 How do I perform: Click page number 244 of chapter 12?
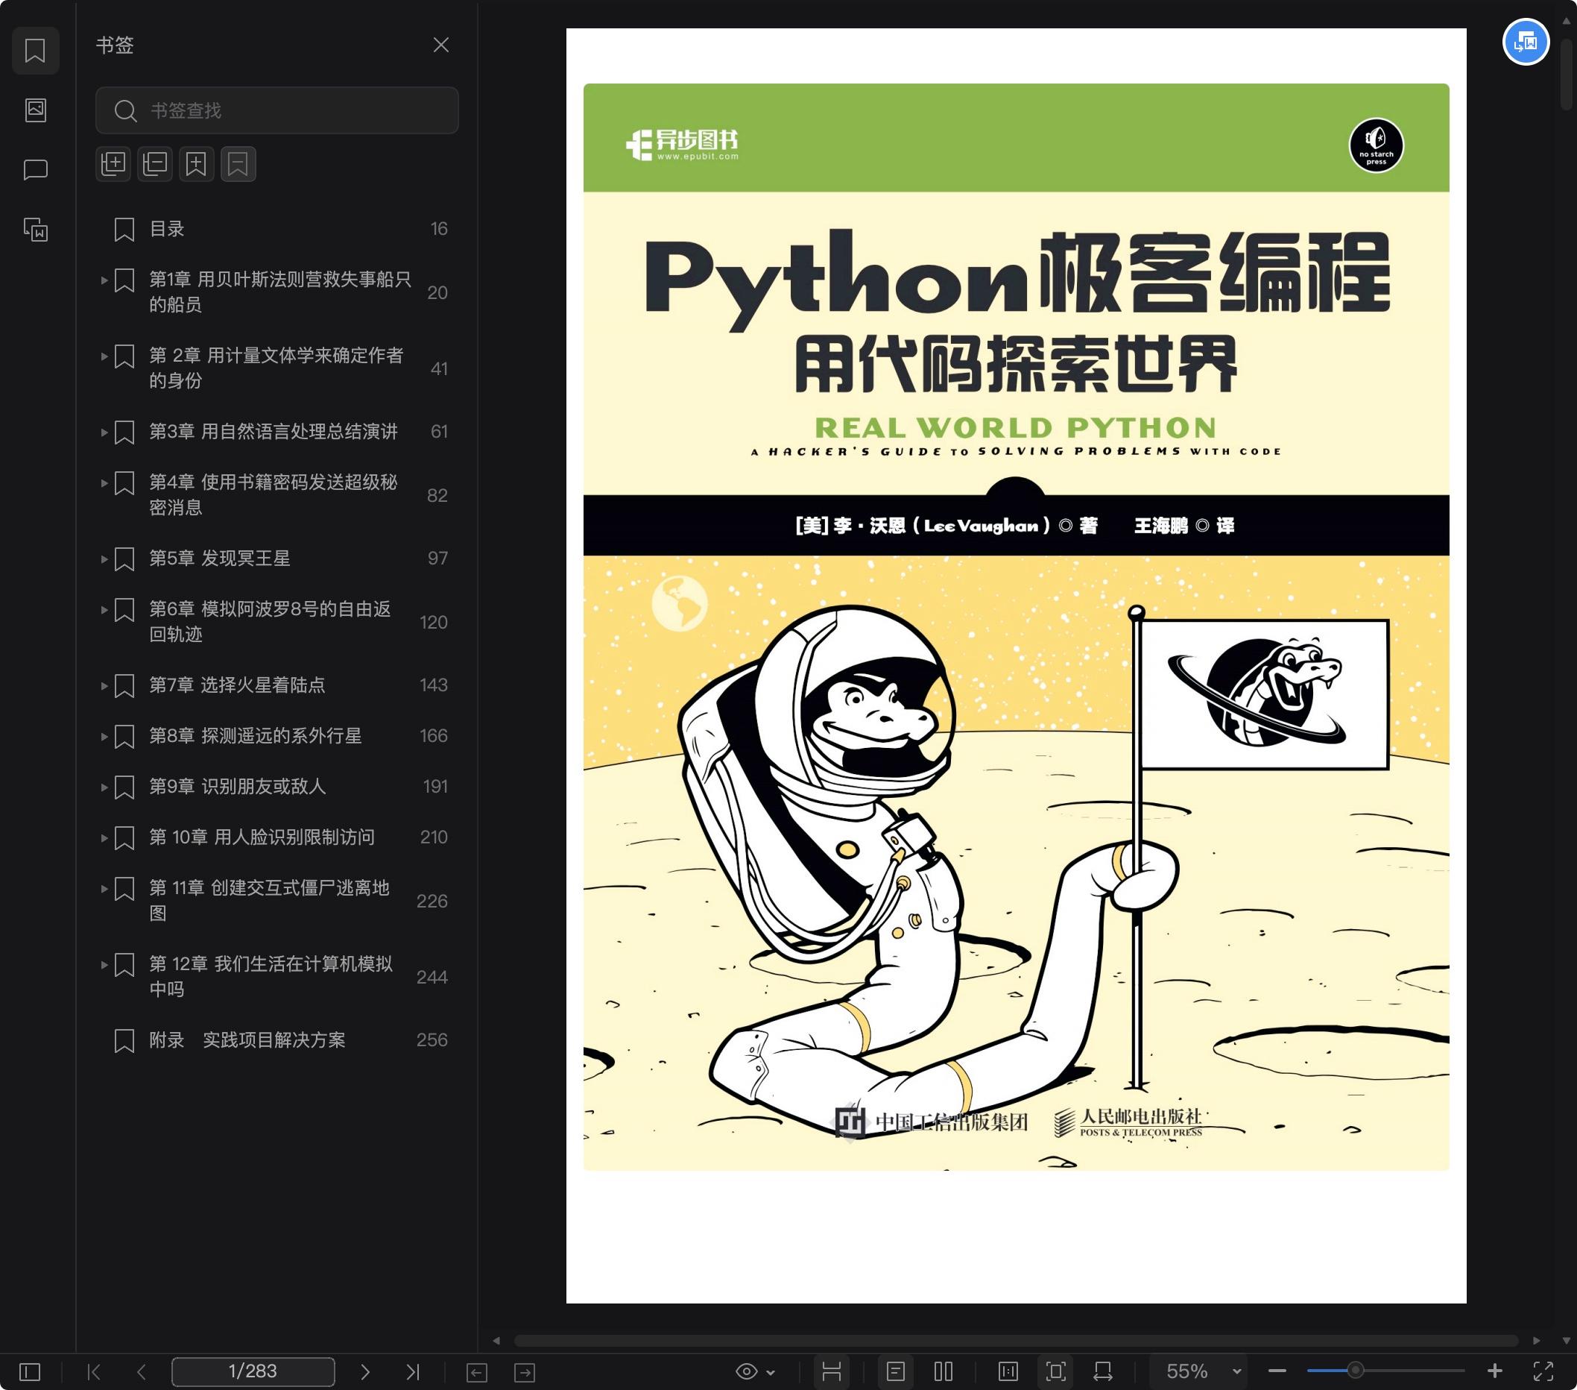[x=432, y=977]
